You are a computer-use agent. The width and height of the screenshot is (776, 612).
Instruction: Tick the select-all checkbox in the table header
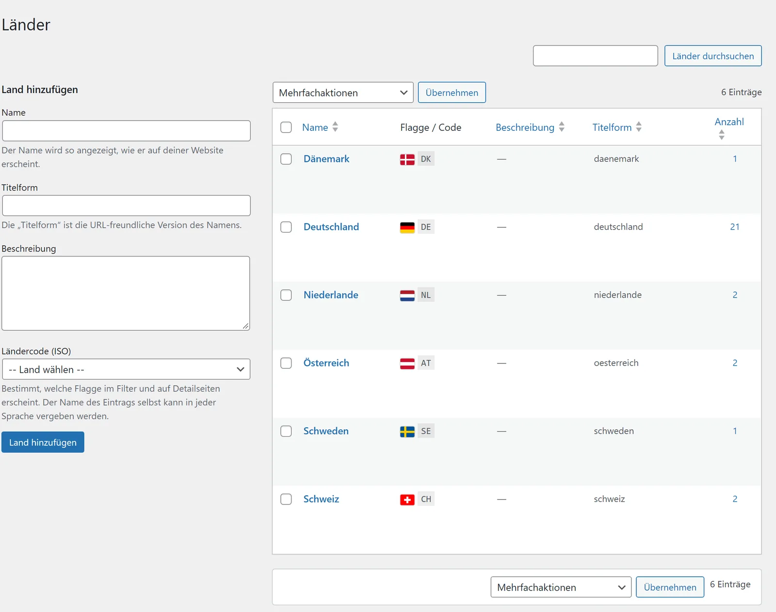[x=286, y=127]
